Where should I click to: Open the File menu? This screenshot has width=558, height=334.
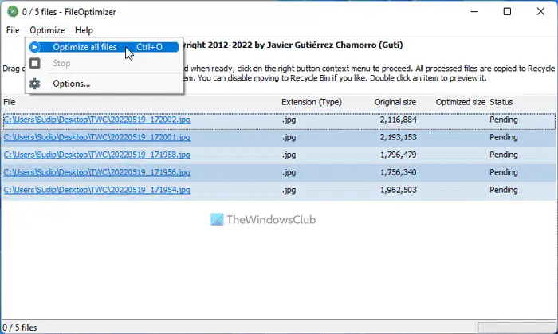tap(13, 30)
